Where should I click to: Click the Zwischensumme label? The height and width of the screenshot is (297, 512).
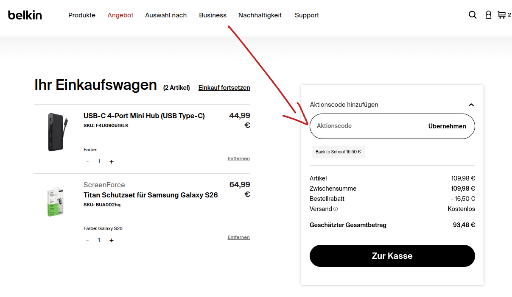click(x=333, y=189)
